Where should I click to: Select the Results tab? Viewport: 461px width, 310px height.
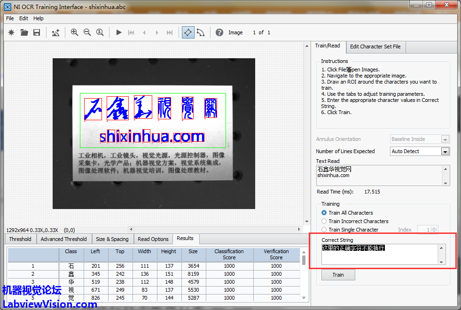point(185,238)
